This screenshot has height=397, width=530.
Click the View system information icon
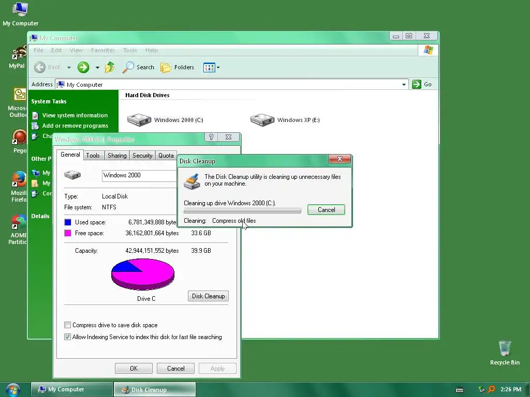click(35, 115)
